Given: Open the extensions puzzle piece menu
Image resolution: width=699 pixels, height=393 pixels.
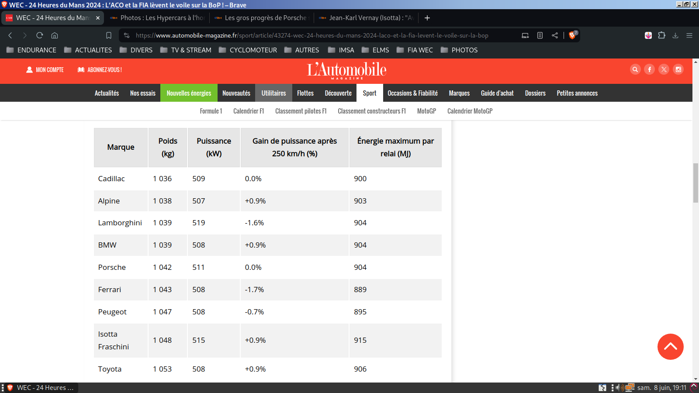Looking at the screenshot, I should pos(662,35).
